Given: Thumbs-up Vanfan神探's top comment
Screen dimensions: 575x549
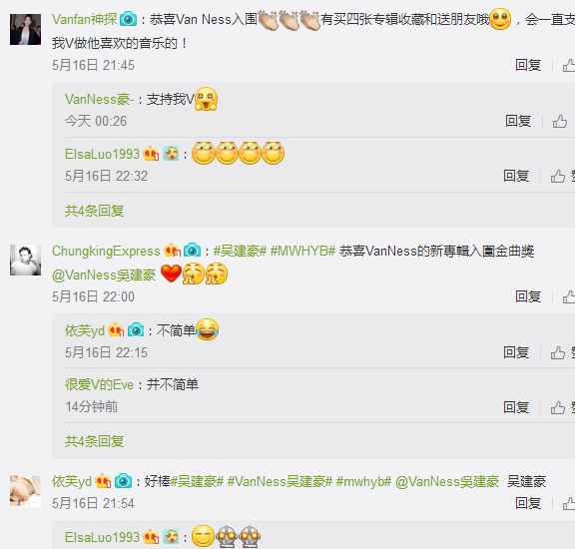Looking at the screenshot, I should (x=569, y=66).
